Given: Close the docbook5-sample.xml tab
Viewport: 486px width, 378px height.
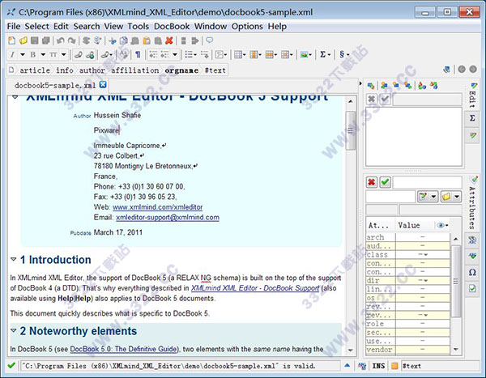Looking at the screenshot, I should coord(103,85).
